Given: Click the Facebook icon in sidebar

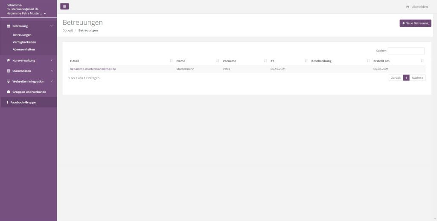Looking at the screenshot, I should click(7, 102).
